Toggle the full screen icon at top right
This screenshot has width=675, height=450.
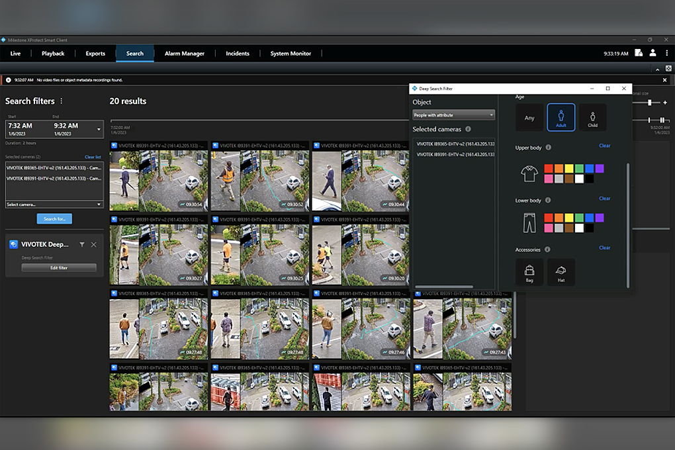(x=668, y=69)
